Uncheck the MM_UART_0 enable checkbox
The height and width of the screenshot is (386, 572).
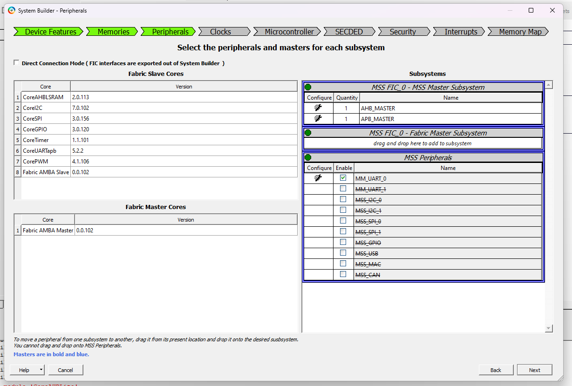coord(343,177)
